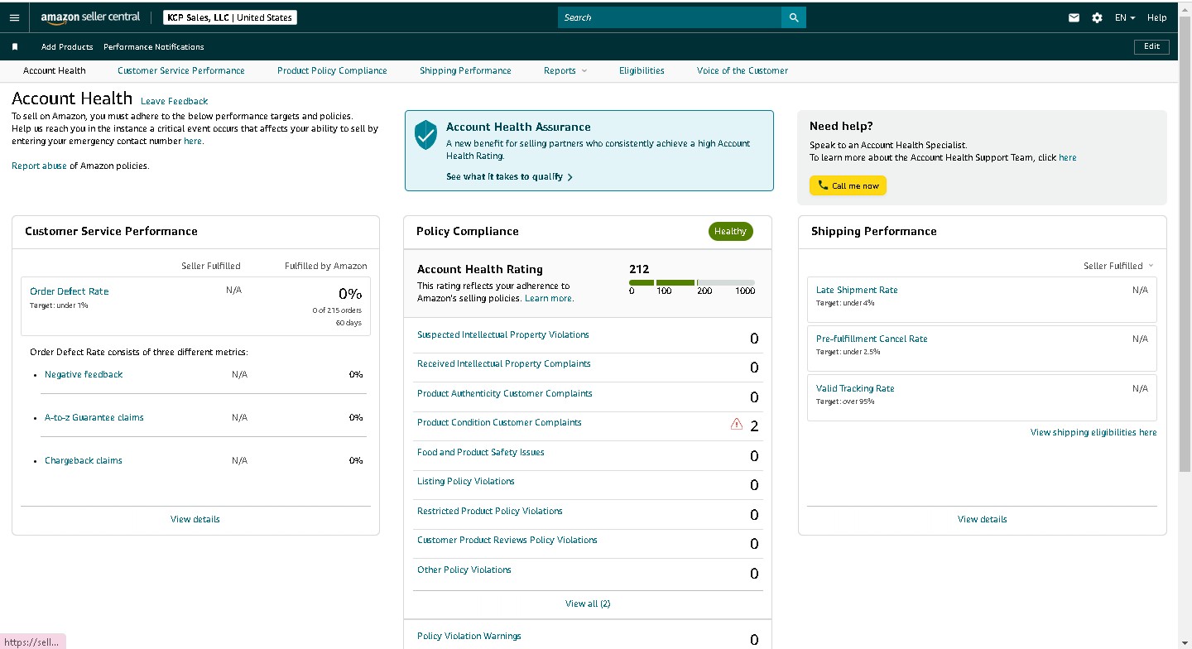
Task: Focus the Search input field
Action: (670, 17)
